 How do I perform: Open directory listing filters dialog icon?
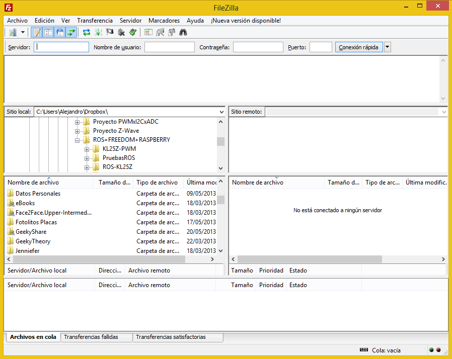pos(148,32)
